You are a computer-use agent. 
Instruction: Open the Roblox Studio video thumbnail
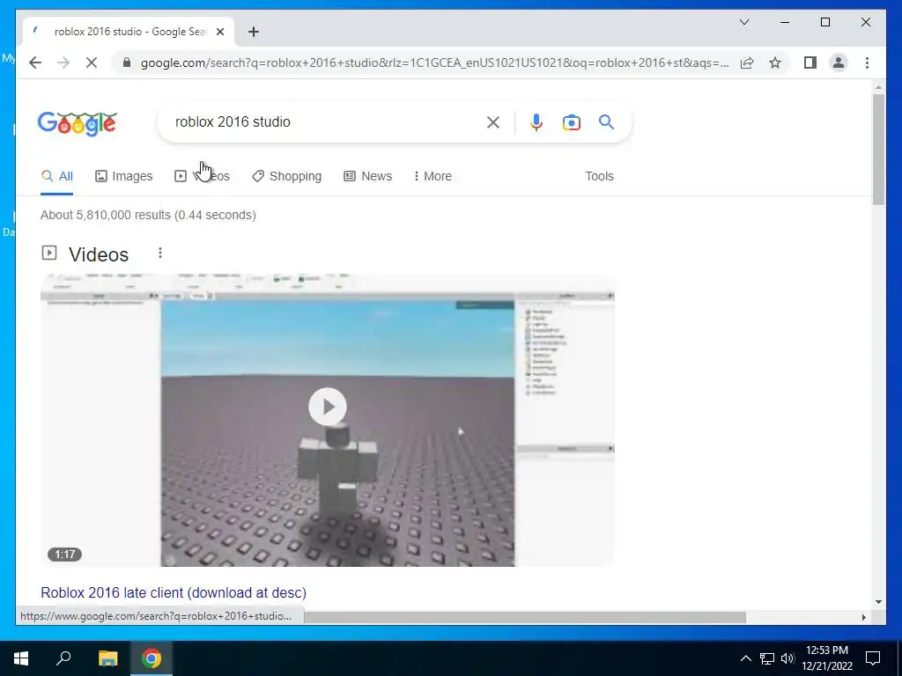[328, 421]
